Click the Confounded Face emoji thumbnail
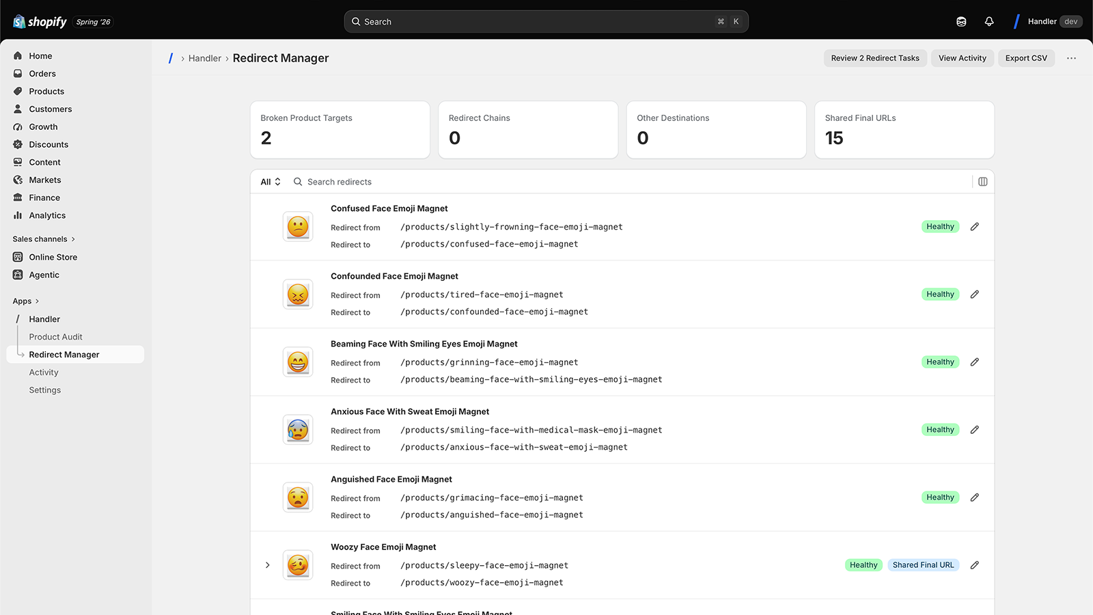Image resolution: width=1093 pixels, height=615 pixels. click(x=298, y=295)
